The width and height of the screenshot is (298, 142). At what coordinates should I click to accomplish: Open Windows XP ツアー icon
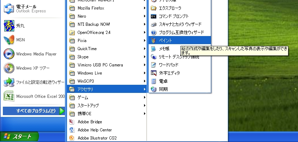coord(9,68)
